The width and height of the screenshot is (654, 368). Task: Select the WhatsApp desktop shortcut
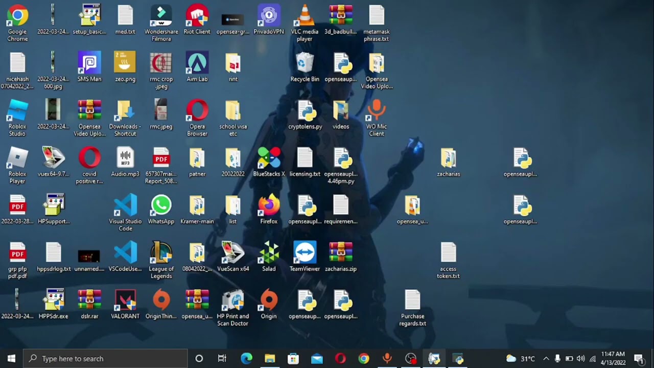pyautogui.click(x=161, y=210)
